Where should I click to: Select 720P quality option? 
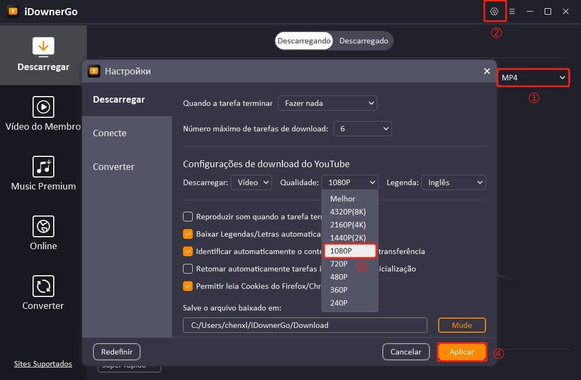[x=350, y=264]
